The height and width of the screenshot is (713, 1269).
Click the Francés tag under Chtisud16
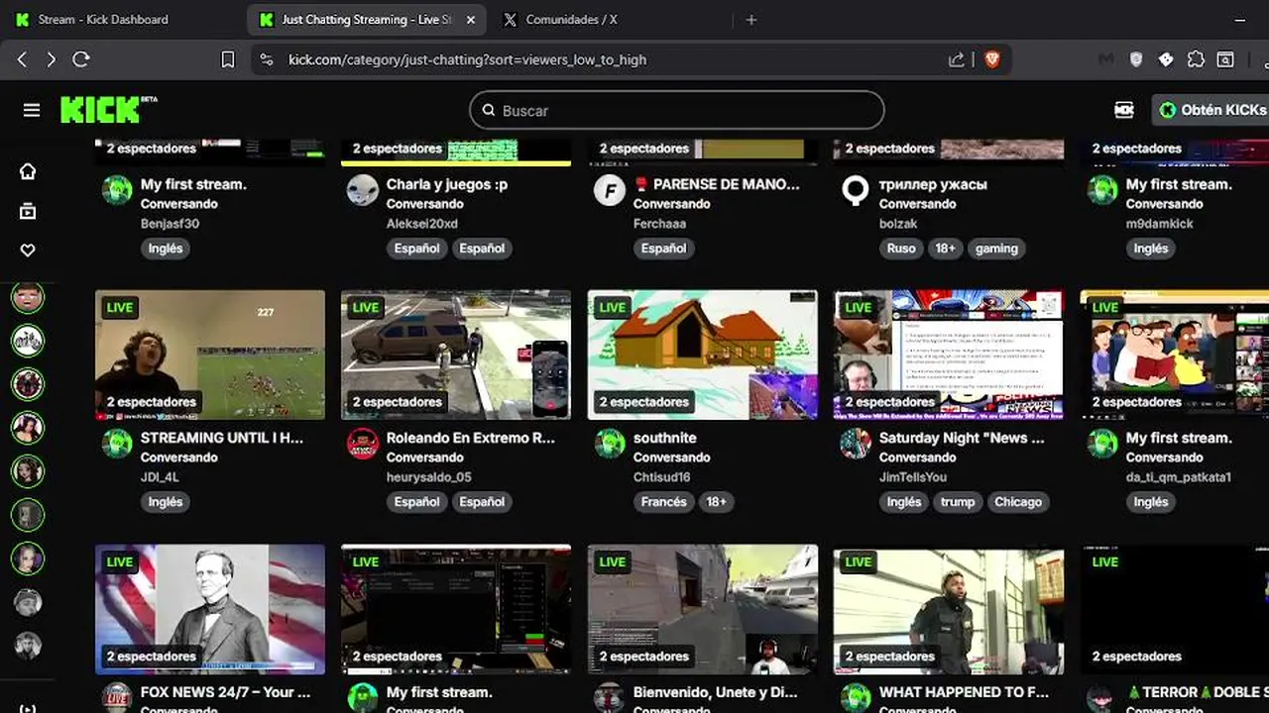[664, 502]
